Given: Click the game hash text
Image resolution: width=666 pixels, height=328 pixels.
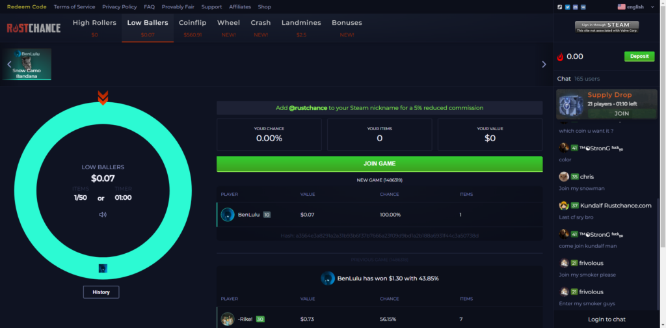Looking at the screenshot, I should [379, 236].
